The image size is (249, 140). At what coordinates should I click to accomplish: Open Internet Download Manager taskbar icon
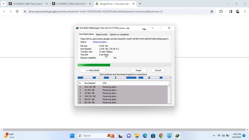pos(177,136)
